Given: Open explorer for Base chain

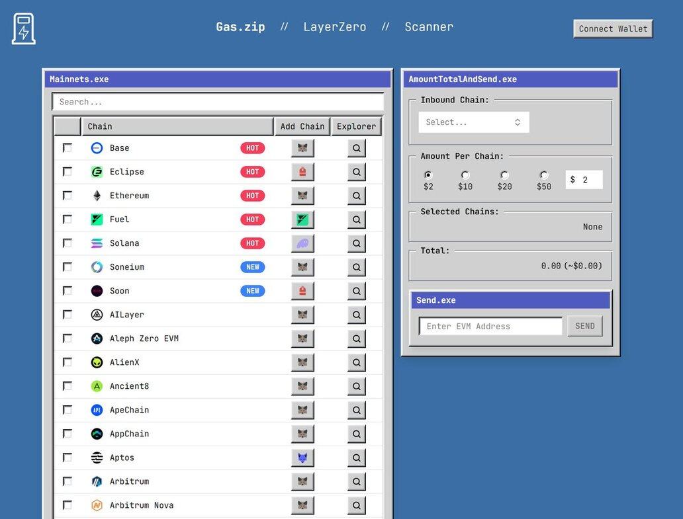Looking at the screenshot, I should click(x=356, y=148).
